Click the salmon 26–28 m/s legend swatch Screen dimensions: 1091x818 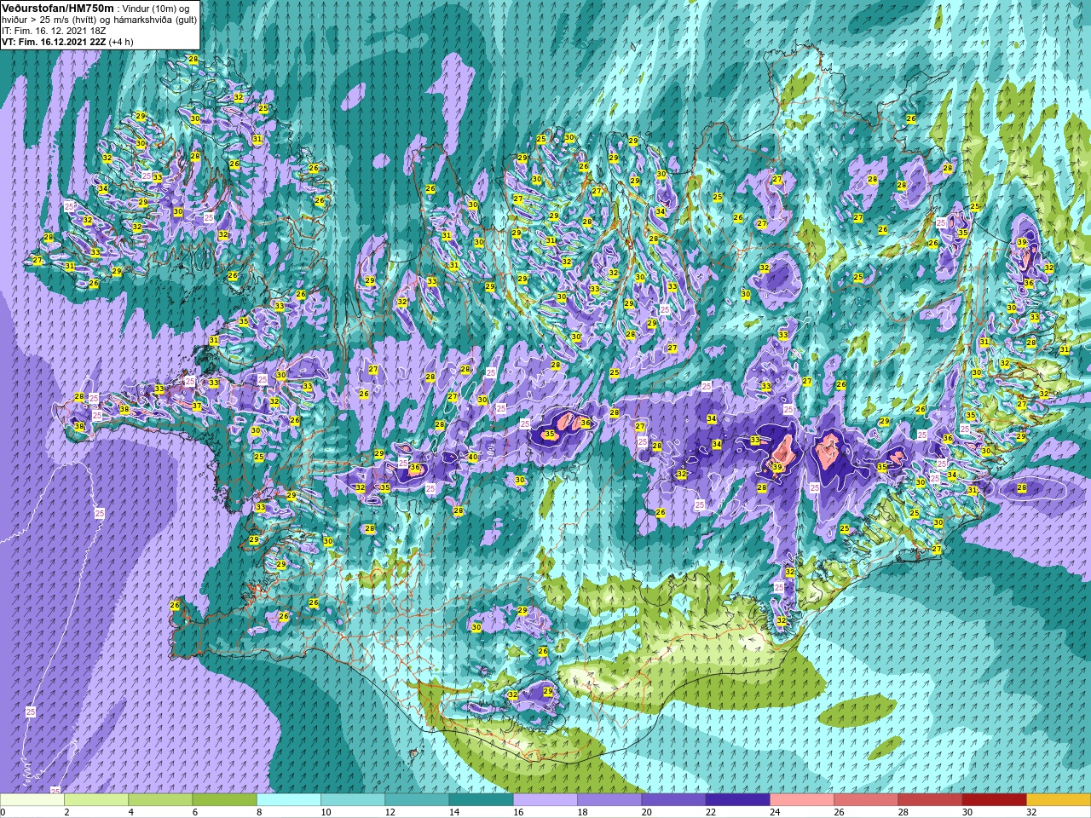click(867, 800)
